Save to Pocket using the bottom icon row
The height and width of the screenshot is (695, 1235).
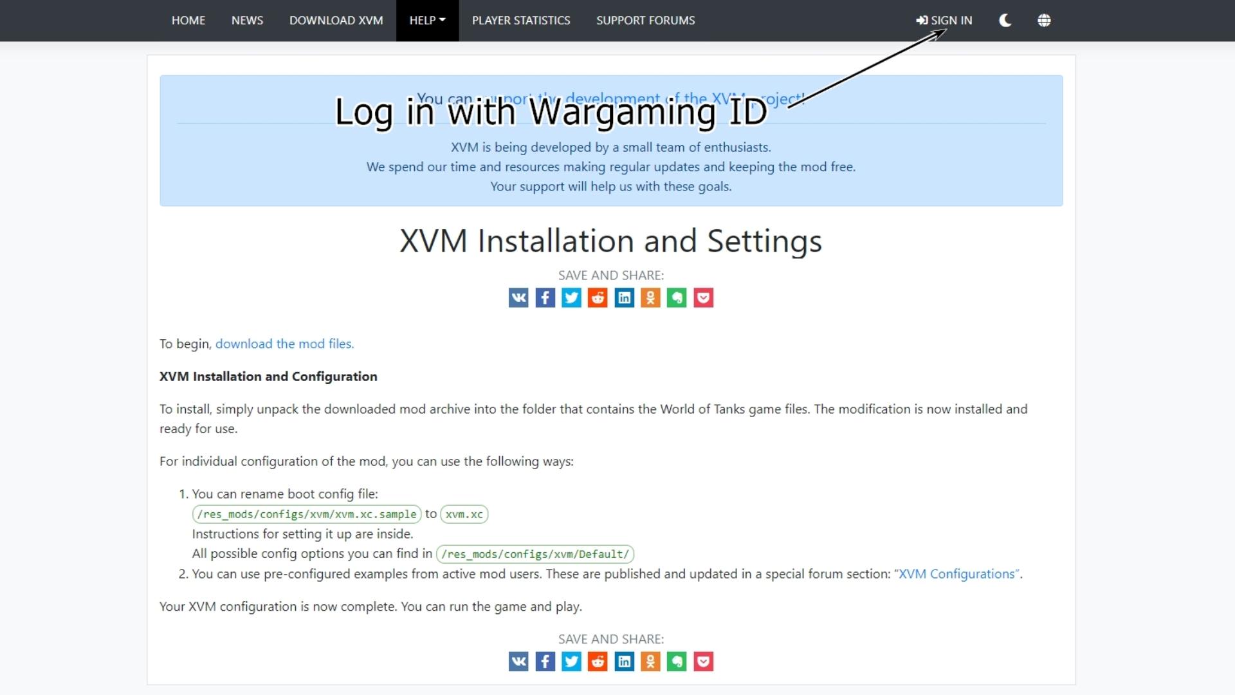click(x=703, y=662)
